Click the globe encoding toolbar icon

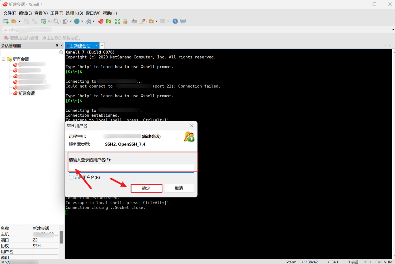tap(77, 21)
